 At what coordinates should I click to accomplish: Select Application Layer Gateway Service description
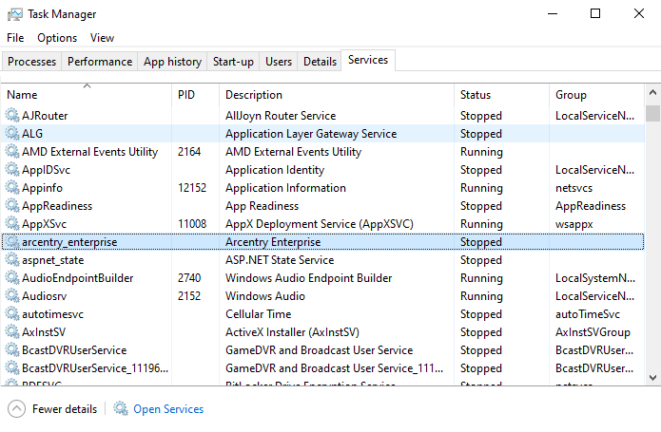point(311,134)
